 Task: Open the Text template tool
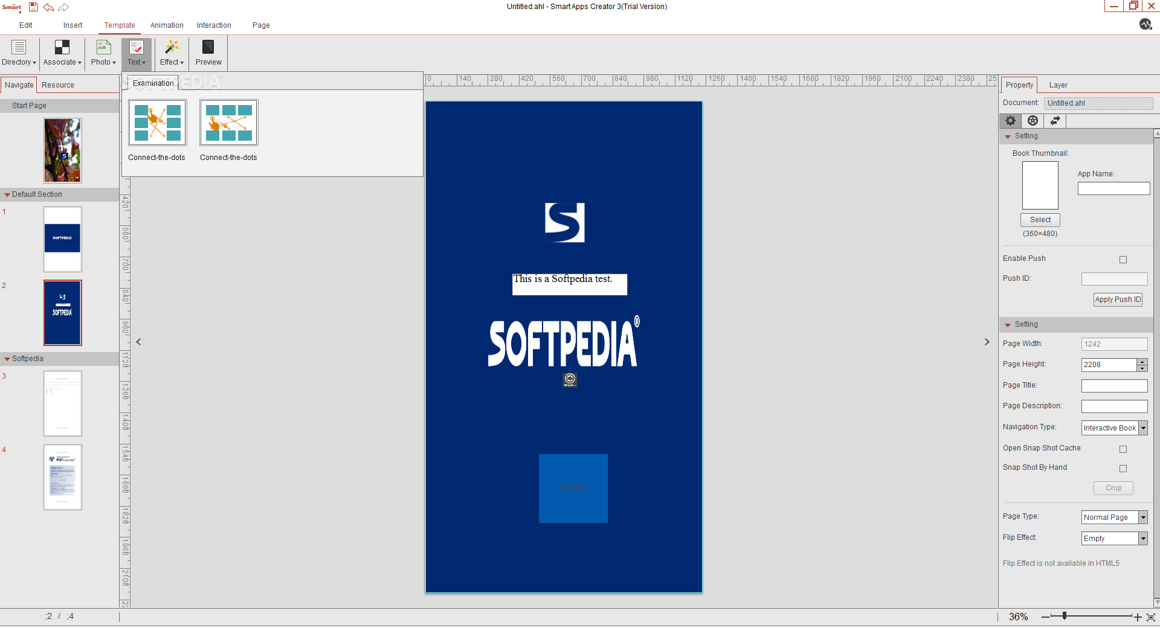click(x=137, y=53)
